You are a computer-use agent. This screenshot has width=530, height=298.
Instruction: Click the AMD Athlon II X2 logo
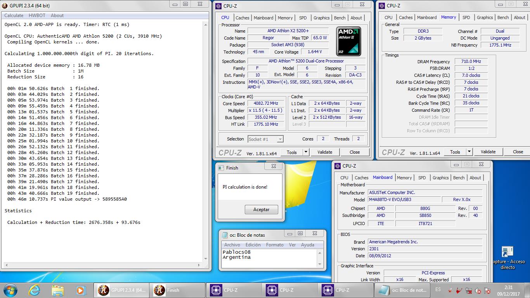(348, 41)
